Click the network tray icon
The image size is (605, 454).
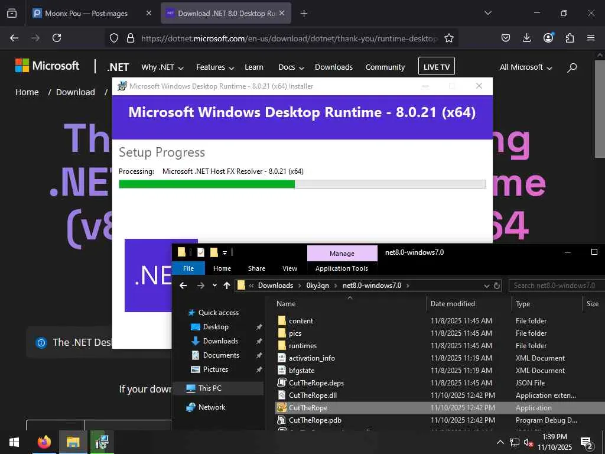515,442
